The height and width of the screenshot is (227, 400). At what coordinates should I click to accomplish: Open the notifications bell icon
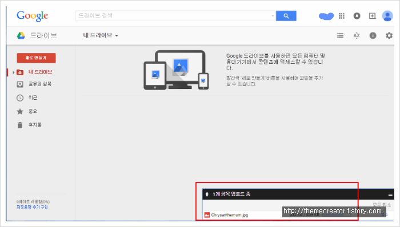click(x=357, y=16)
